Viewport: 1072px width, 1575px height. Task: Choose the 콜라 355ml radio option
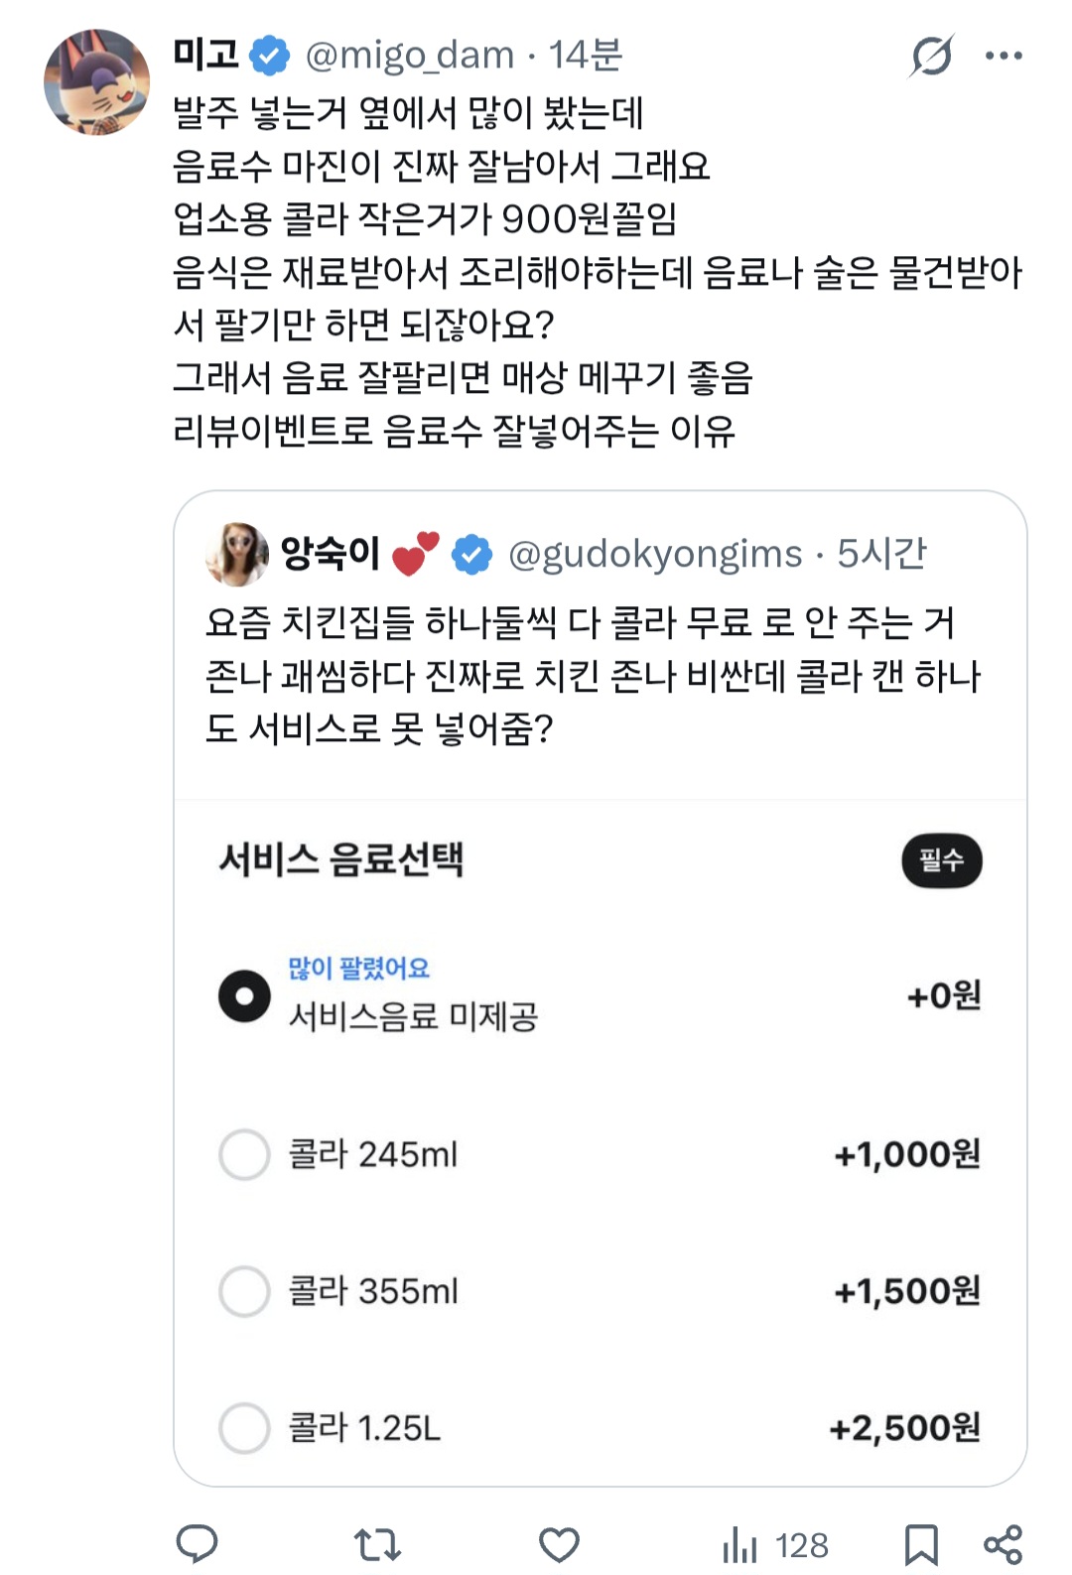pyautogui.click(x=244, y=1291)
